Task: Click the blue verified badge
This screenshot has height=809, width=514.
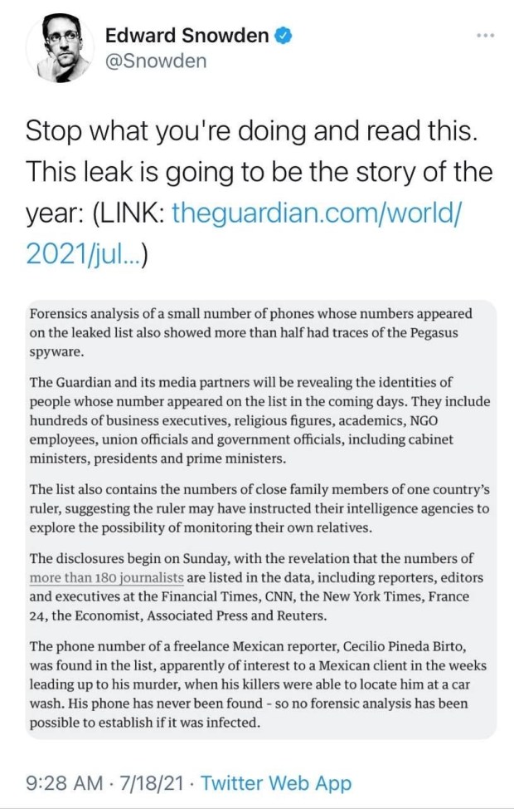Action: pyautogui.click(x=283, y=36)
